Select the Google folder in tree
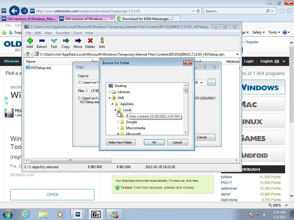 coord(131,122)
